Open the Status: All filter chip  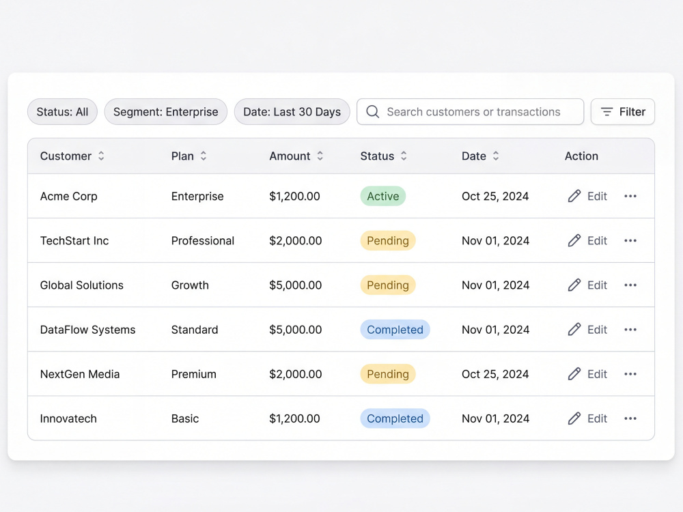click(x=62, y=112)
